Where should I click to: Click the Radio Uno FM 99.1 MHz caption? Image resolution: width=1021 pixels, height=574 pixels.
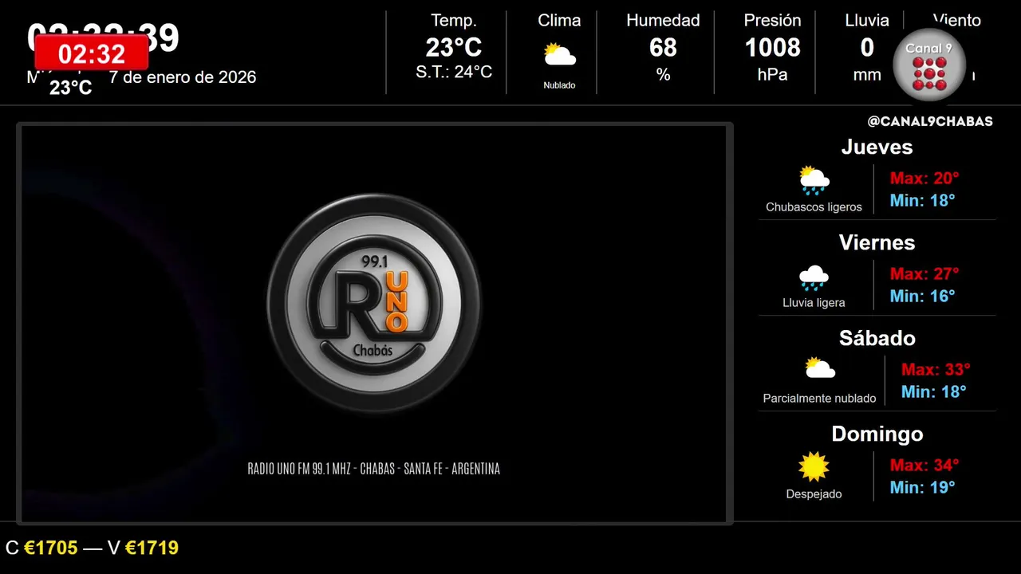click(x=374, y=469)
